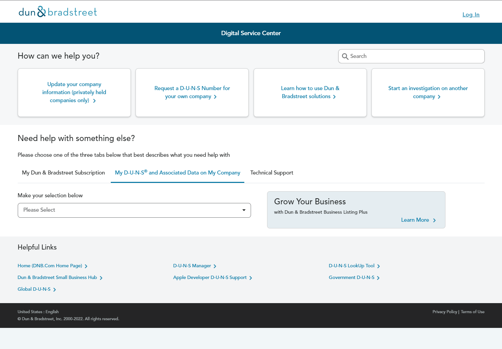
Task: Open Update your company information card
Action: pos(74,92)
